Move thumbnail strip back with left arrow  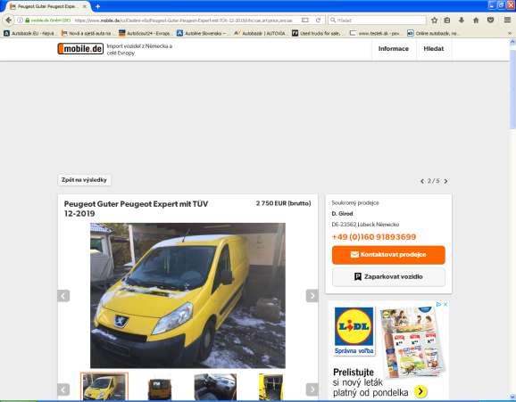63,390
